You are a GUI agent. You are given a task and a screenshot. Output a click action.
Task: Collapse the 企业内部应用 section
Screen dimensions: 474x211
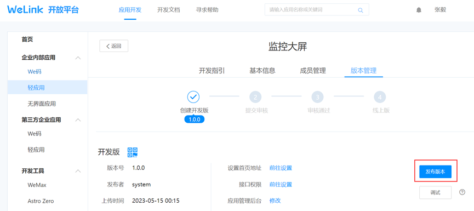coord(78,58)
